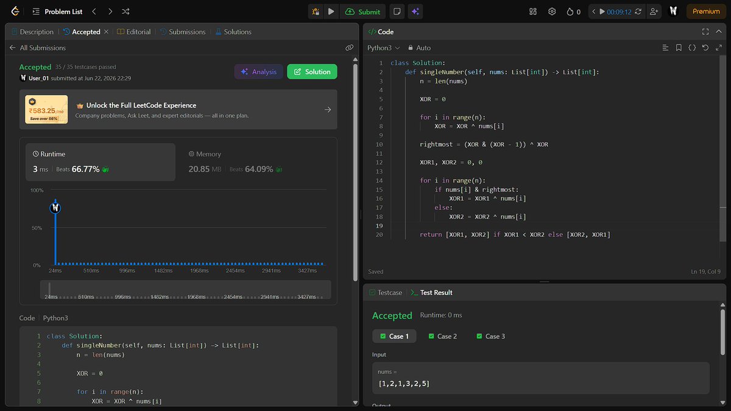Click code line 10 with rightmost
This screenshot has width=731, height=411.
tap(484, 144)
